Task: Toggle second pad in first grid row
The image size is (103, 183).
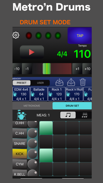Action: coord(59,128)
